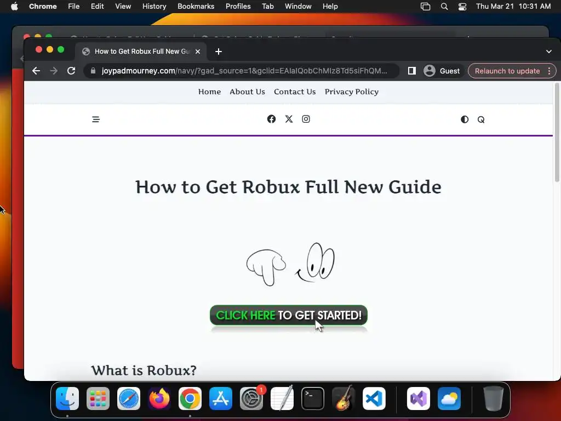Open Control Center in the menu bar

tap(462, 7)
